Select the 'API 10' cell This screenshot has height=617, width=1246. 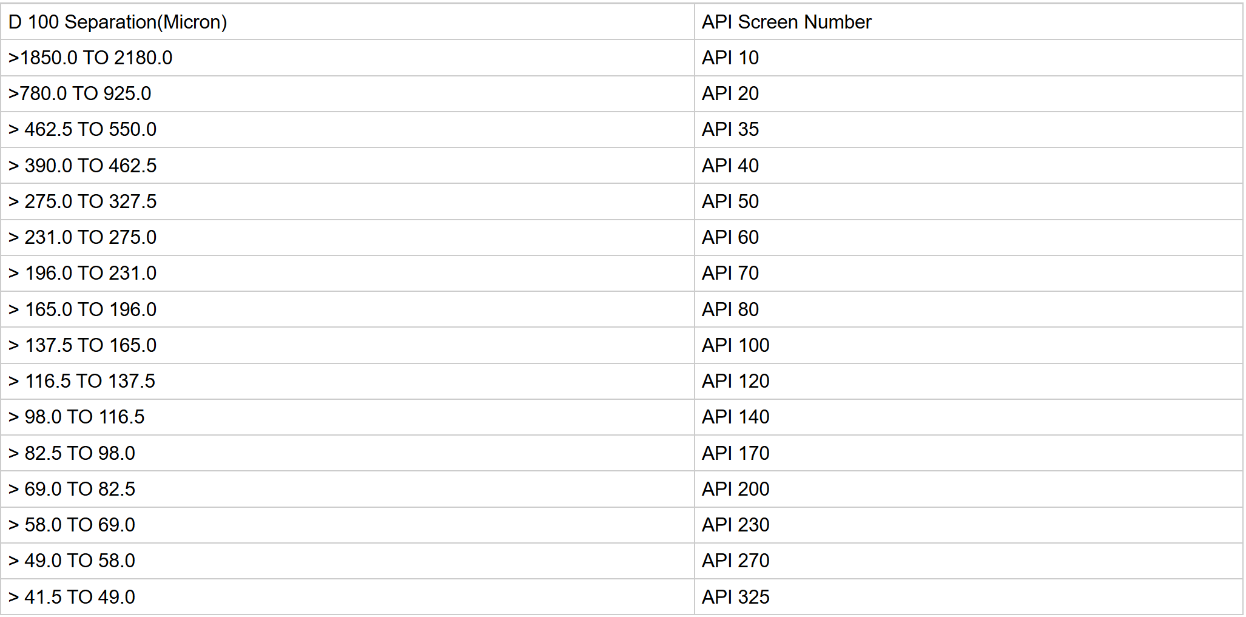[730, 58]
